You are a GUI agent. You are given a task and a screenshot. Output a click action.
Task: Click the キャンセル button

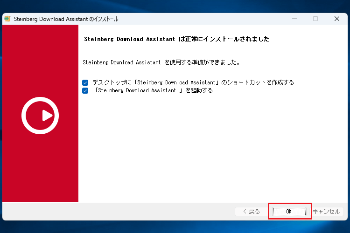point(327,212)
